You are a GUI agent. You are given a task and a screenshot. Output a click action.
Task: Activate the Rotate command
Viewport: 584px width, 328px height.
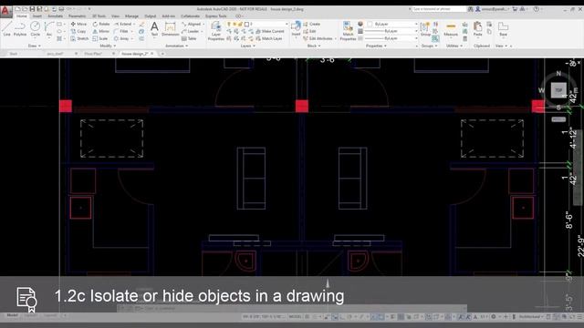pyautogui.click(x=101, y=24)
